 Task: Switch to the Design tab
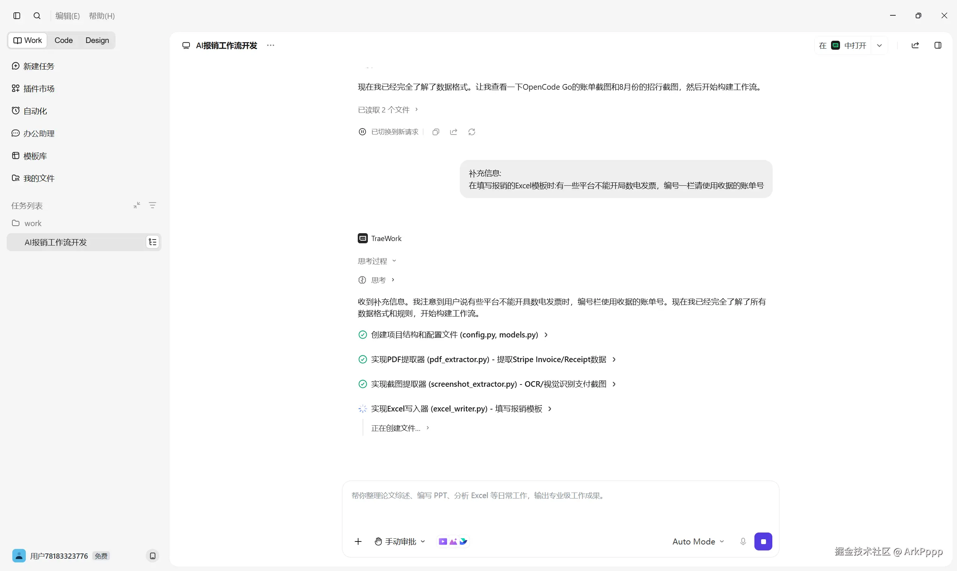pyautogui.click(x=97, y=40)
